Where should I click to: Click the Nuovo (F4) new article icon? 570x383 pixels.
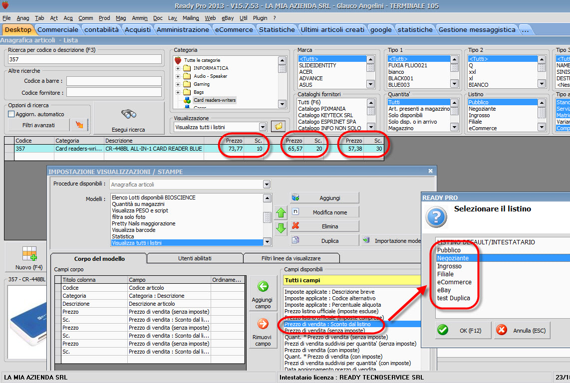[29, 254]
